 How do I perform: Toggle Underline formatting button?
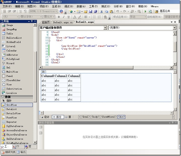coord(69,17)
